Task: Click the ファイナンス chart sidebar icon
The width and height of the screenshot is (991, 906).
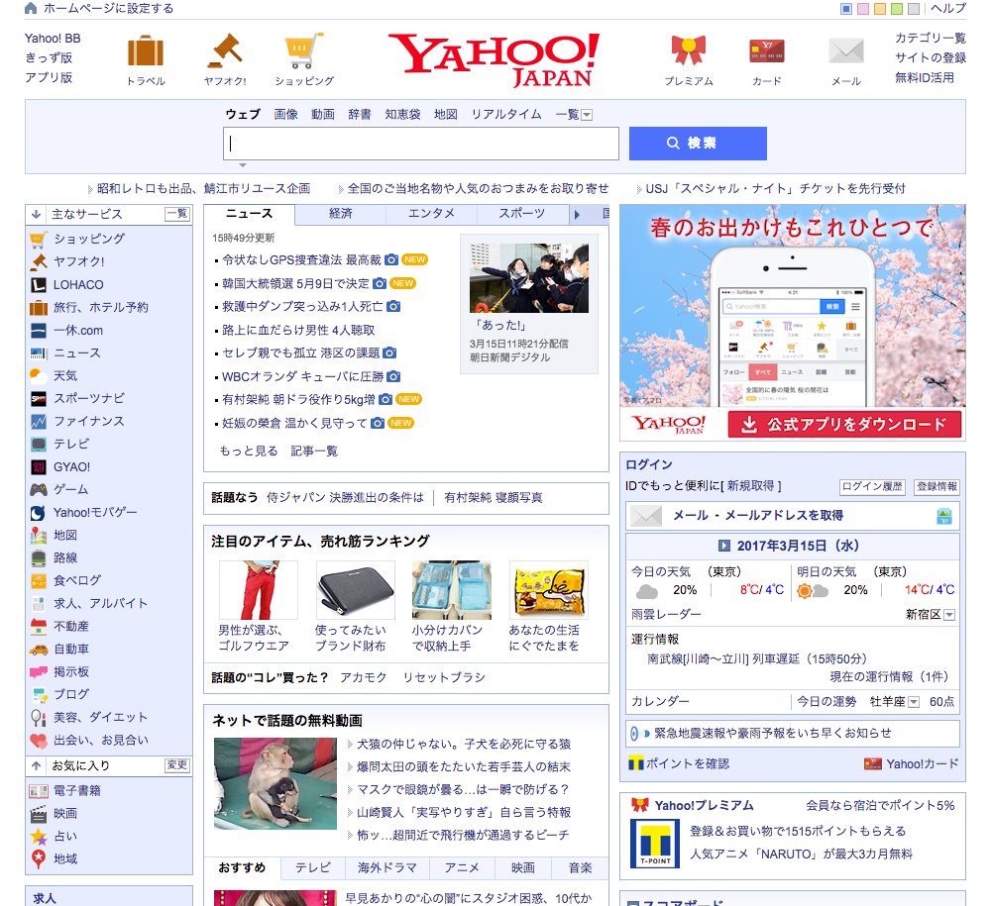Action: tap(39, 421)
